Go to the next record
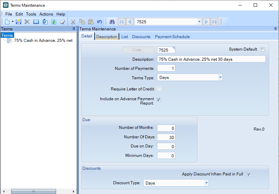 click(x=206, y=22)
